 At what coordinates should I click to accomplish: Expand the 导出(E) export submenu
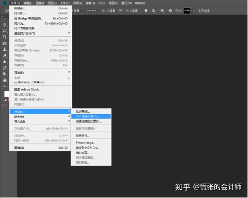click(x=41, y=72)
